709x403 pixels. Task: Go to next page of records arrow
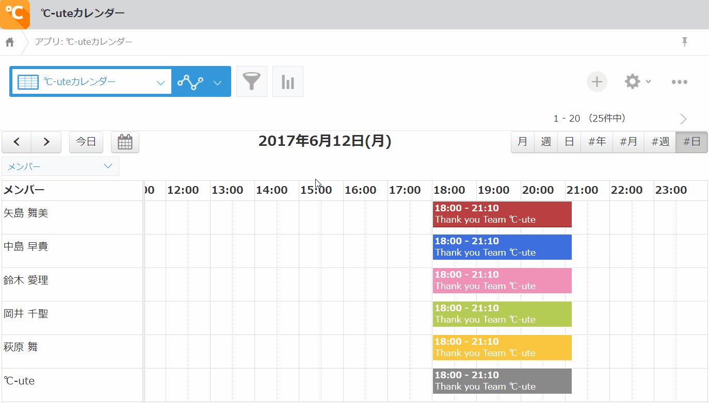coord(683,119)
